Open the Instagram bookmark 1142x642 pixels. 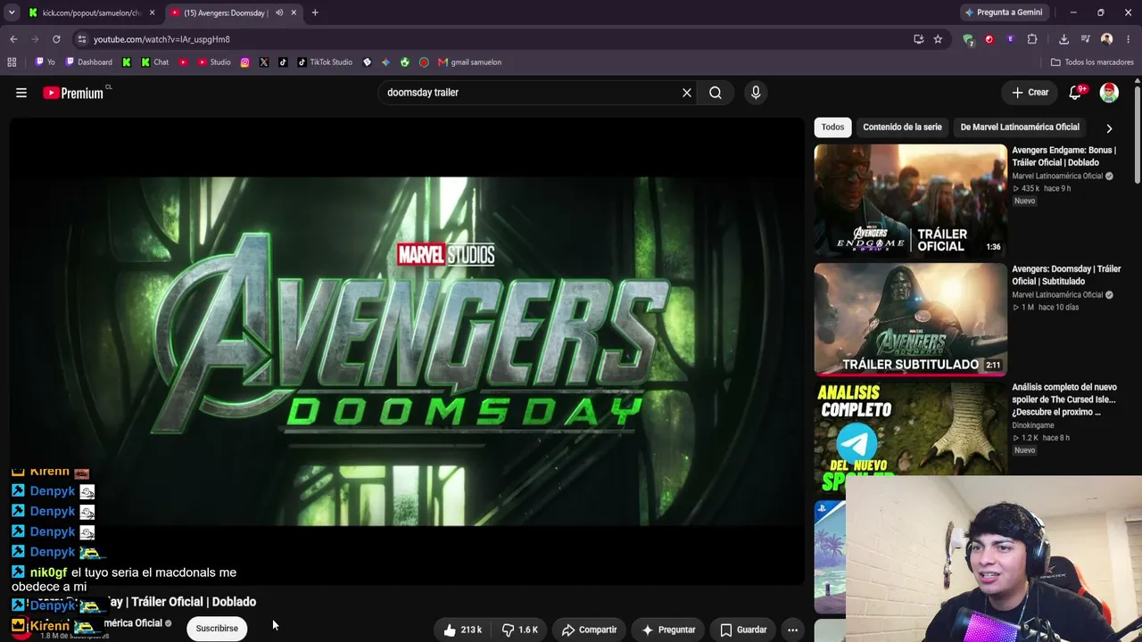(244, 62)
